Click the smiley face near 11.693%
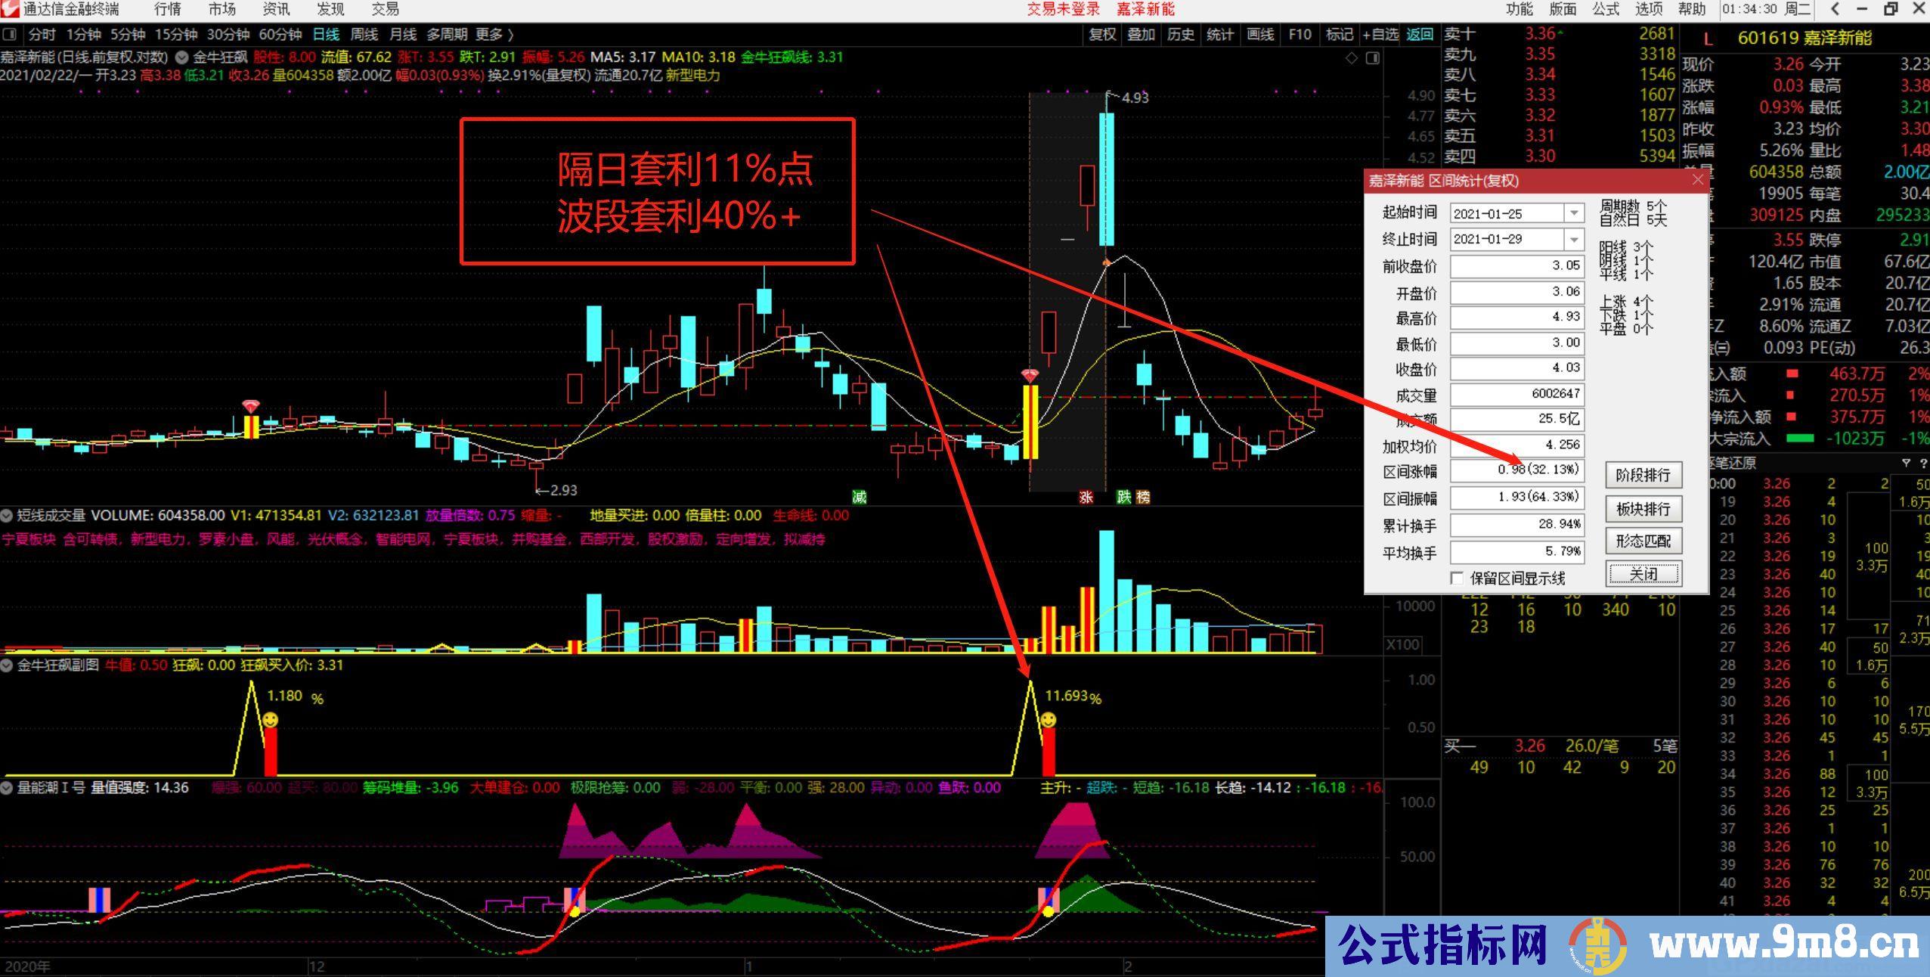 (1049, 720)
